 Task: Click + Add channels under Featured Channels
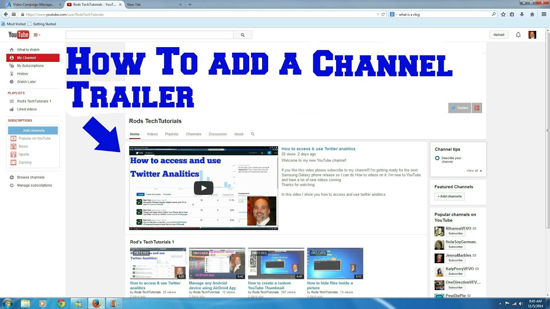click(449, 196)
